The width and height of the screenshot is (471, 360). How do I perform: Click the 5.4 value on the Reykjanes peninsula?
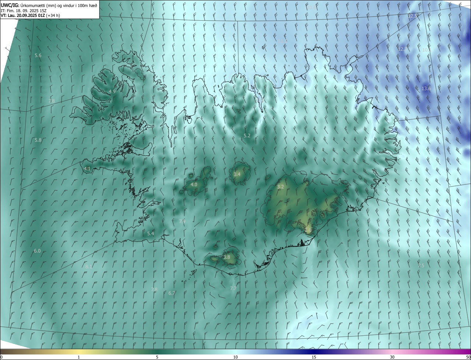[150, 233]
